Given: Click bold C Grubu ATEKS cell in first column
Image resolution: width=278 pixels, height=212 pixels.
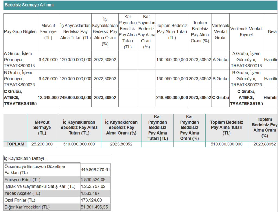Looking at the screenshot, I should click(20, 98).
